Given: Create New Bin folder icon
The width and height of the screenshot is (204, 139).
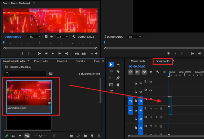Looking at the screenshot, I should 85,136.
